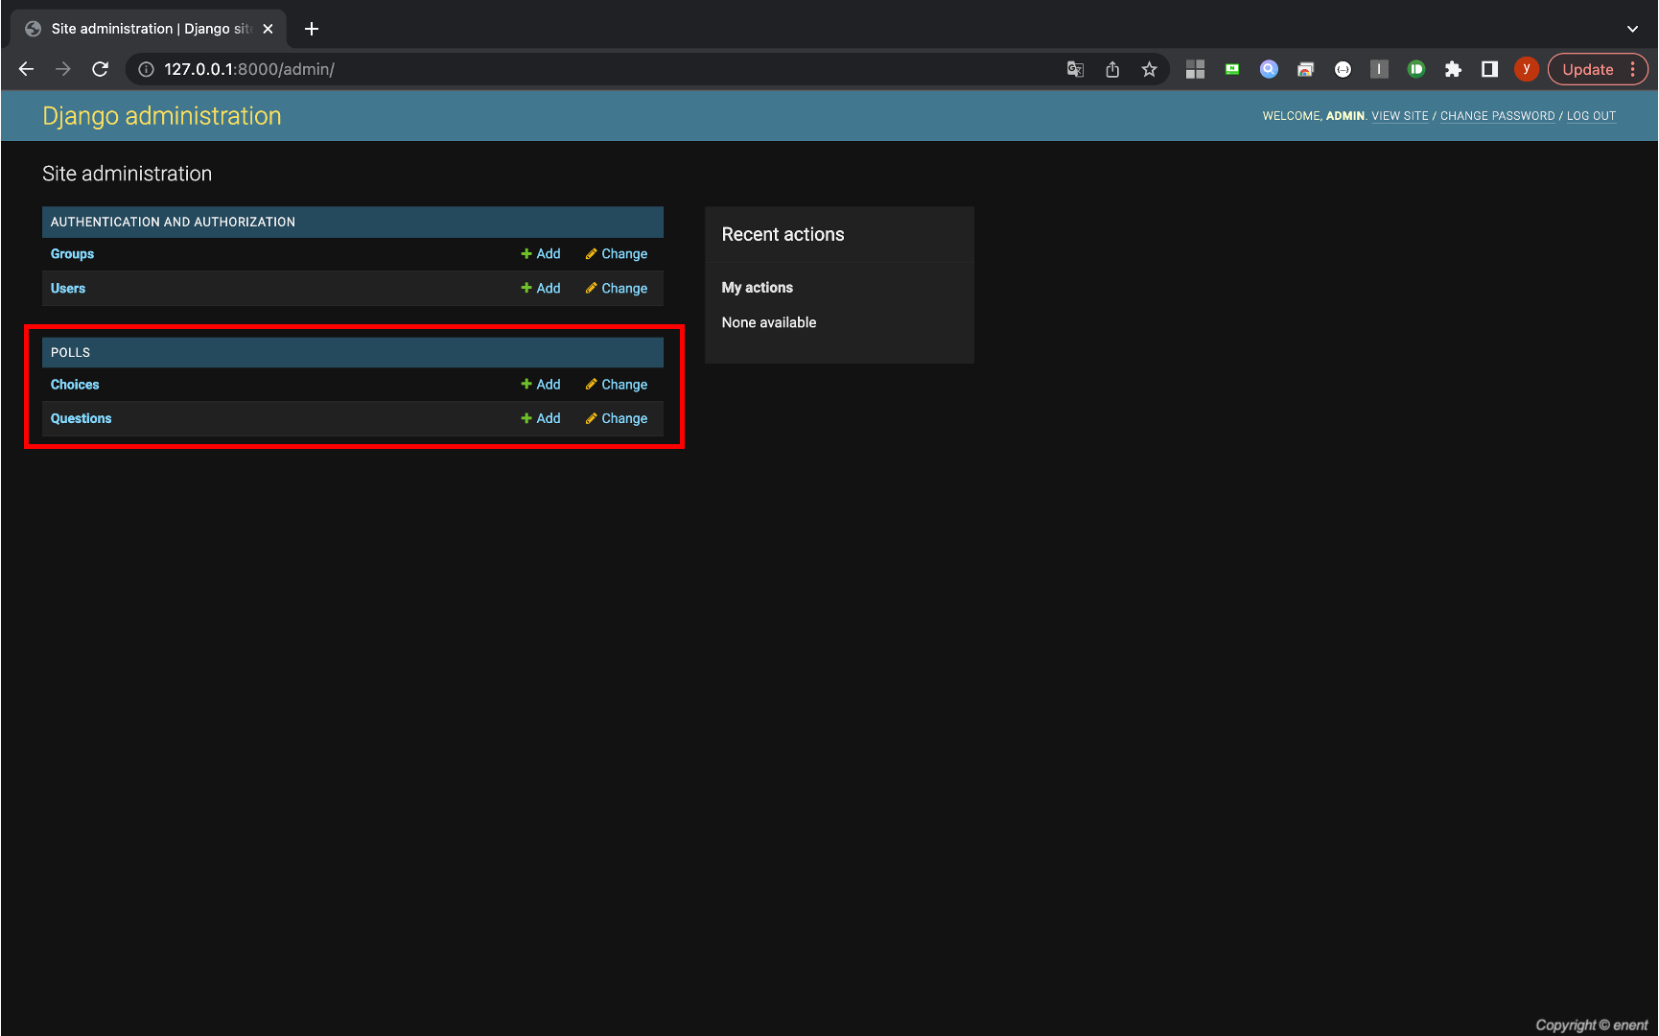
Task: Open the grid tiles extension icon
Action: (1195, 69)
